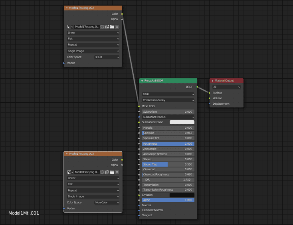Click the Specular 0.063 slider
The width and height of the screenshot is (293, 225).
click(x=168, y=133)
